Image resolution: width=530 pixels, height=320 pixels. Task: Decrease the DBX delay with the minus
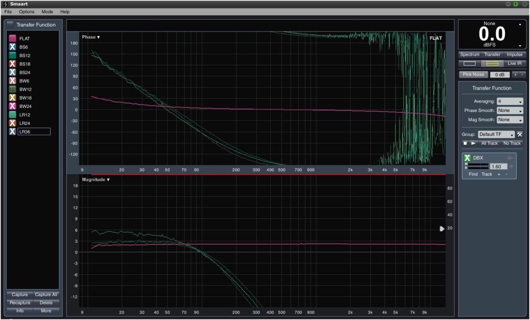coord(506,174)
